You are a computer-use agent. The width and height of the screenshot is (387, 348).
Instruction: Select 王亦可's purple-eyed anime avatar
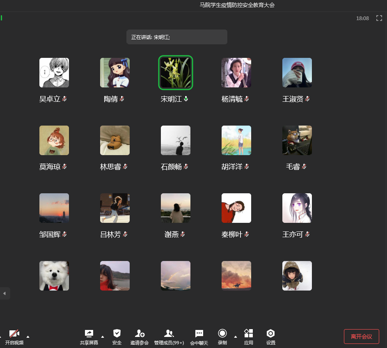pyautogui.click(x=297, y=208)
